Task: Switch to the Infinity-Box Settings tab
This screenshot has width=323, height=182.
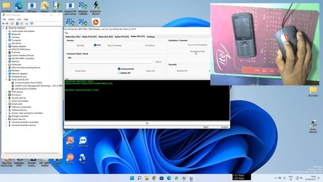Action: pos(151,37)
